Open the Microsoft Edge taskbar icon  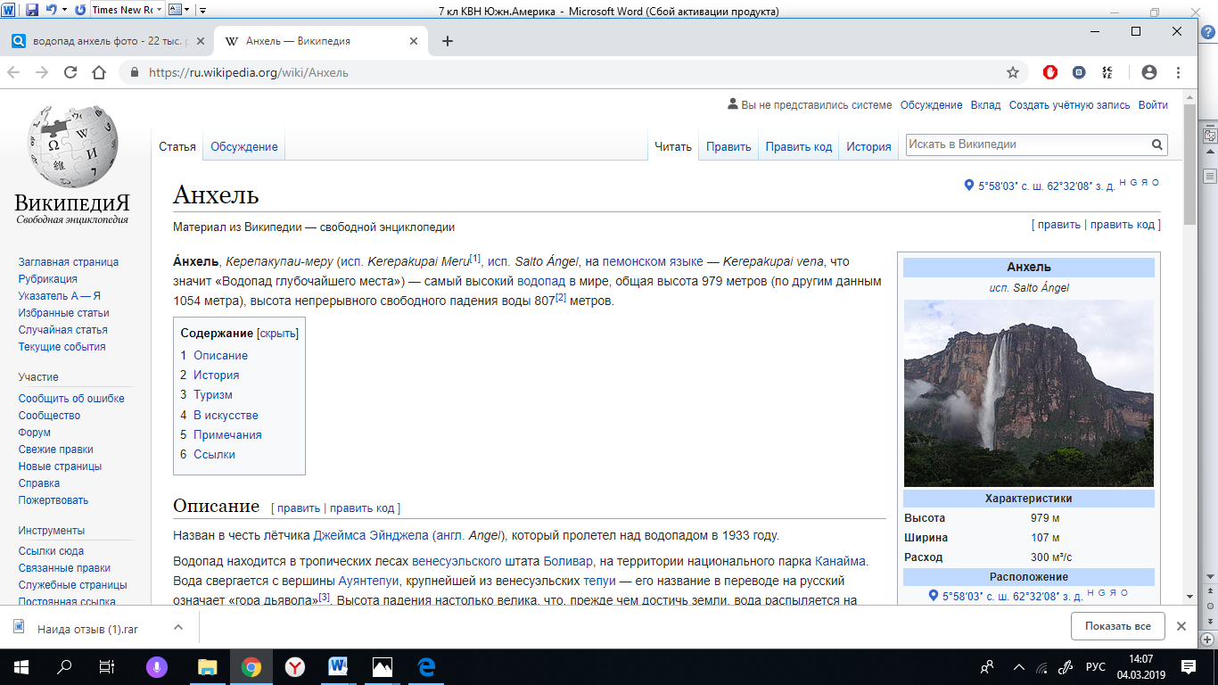pos(425,666)
